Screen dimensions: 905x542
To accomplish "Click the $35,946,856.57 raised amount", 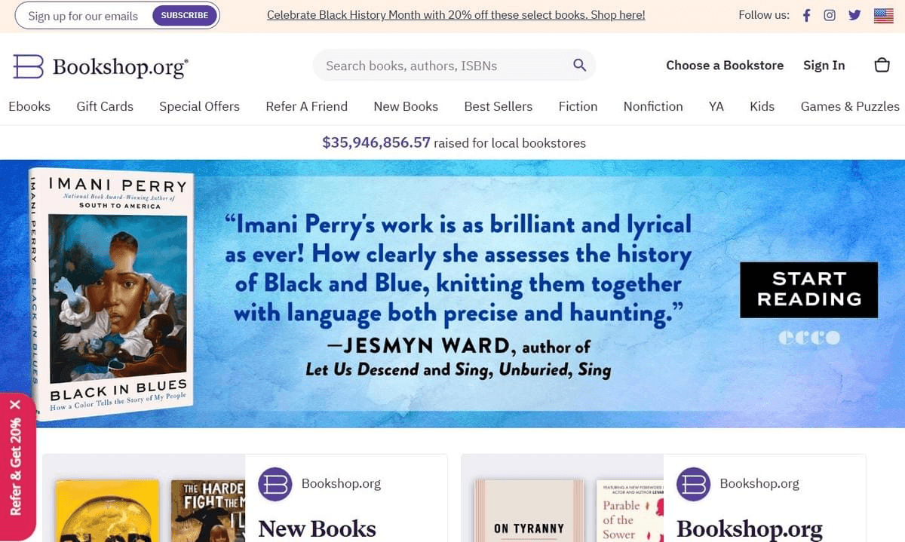I will (x=376, y=142).
